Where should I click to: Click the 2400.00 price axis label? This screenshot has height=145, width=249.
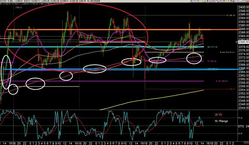click(243, 7)
